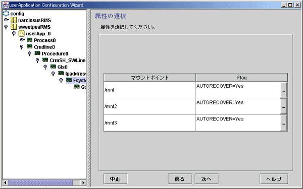
Task: Click the ヘルプ (Help) button
Action: [x=274, y=179]
